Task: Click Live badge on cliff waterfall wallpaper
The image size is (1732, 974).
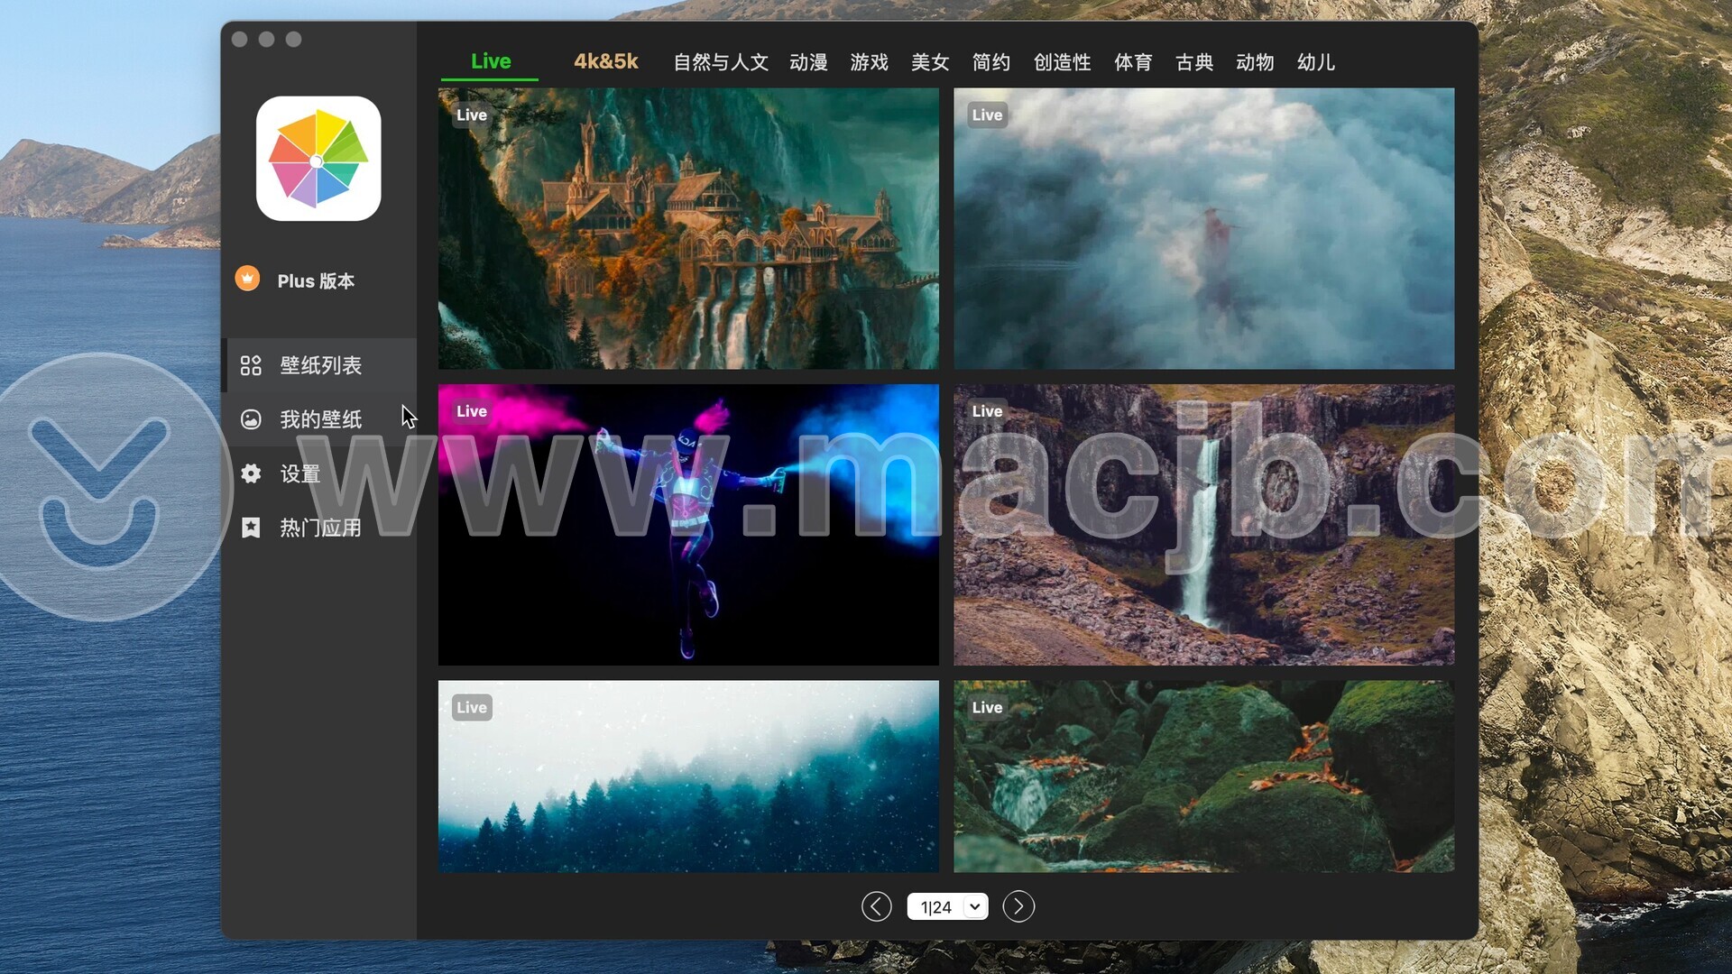Action: click(987, 411)
